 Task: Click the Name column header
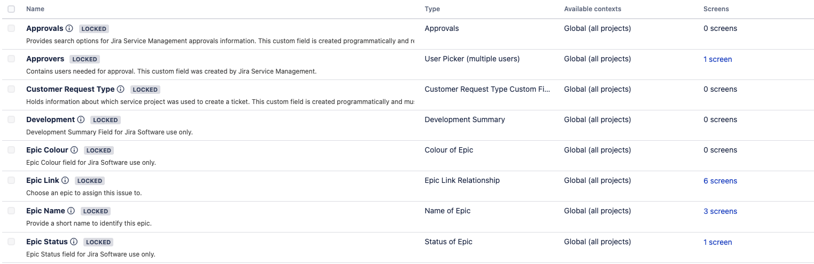click(35, 9)
